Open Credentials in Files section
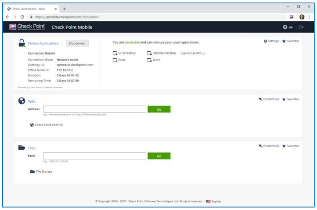The image size is (317, 210). 269,146
